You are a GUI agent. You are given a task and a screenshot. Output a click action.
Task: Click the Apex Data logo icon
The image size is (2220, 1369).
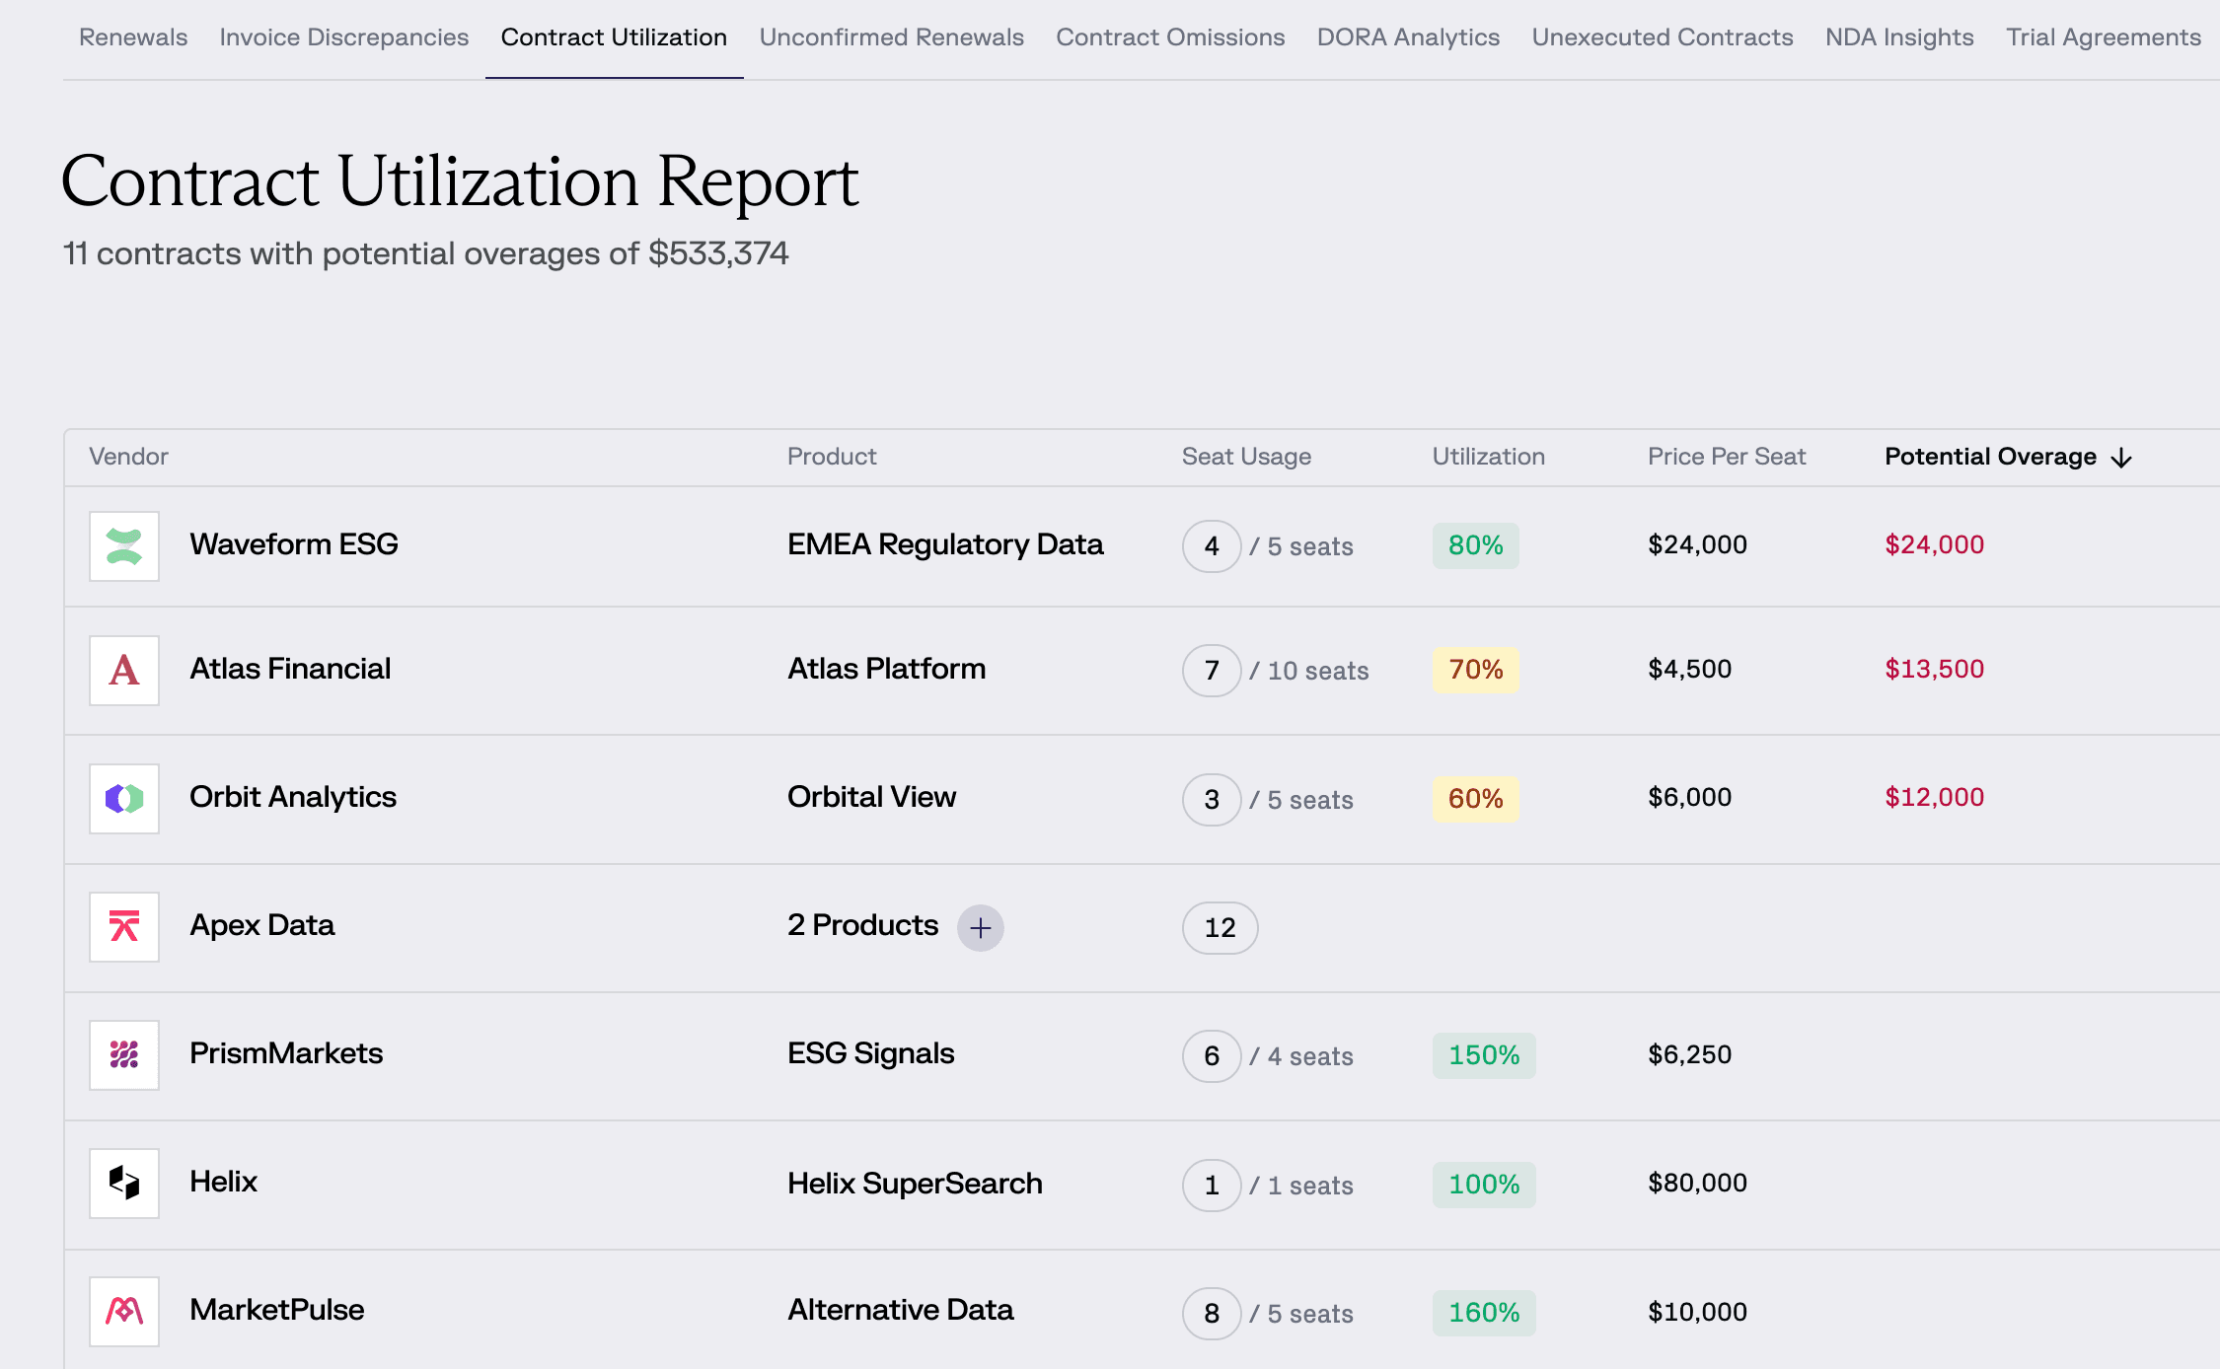click(x=124, y=927)
